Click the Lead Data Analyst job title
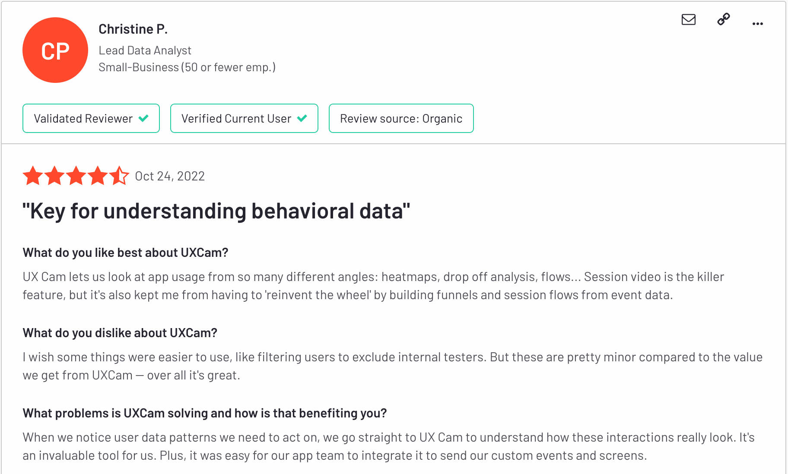 [145, 51]
